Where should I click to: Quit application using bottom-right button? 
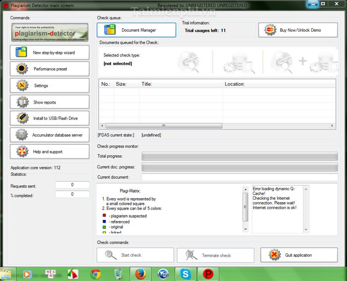(298, 255)
